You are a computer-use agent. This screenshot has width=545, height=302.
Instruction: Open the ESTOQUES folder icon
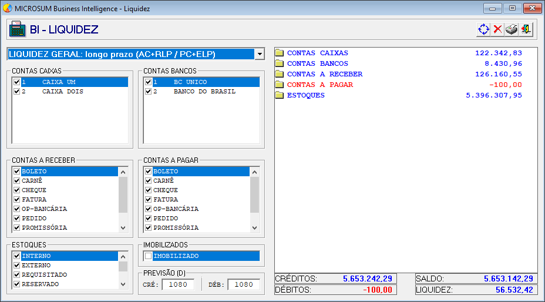(280, 95)
